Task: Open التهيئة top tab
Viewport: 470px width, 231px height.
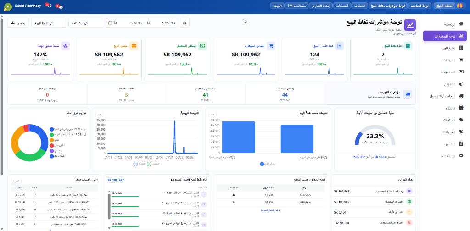Action: [x=278, y=5]
